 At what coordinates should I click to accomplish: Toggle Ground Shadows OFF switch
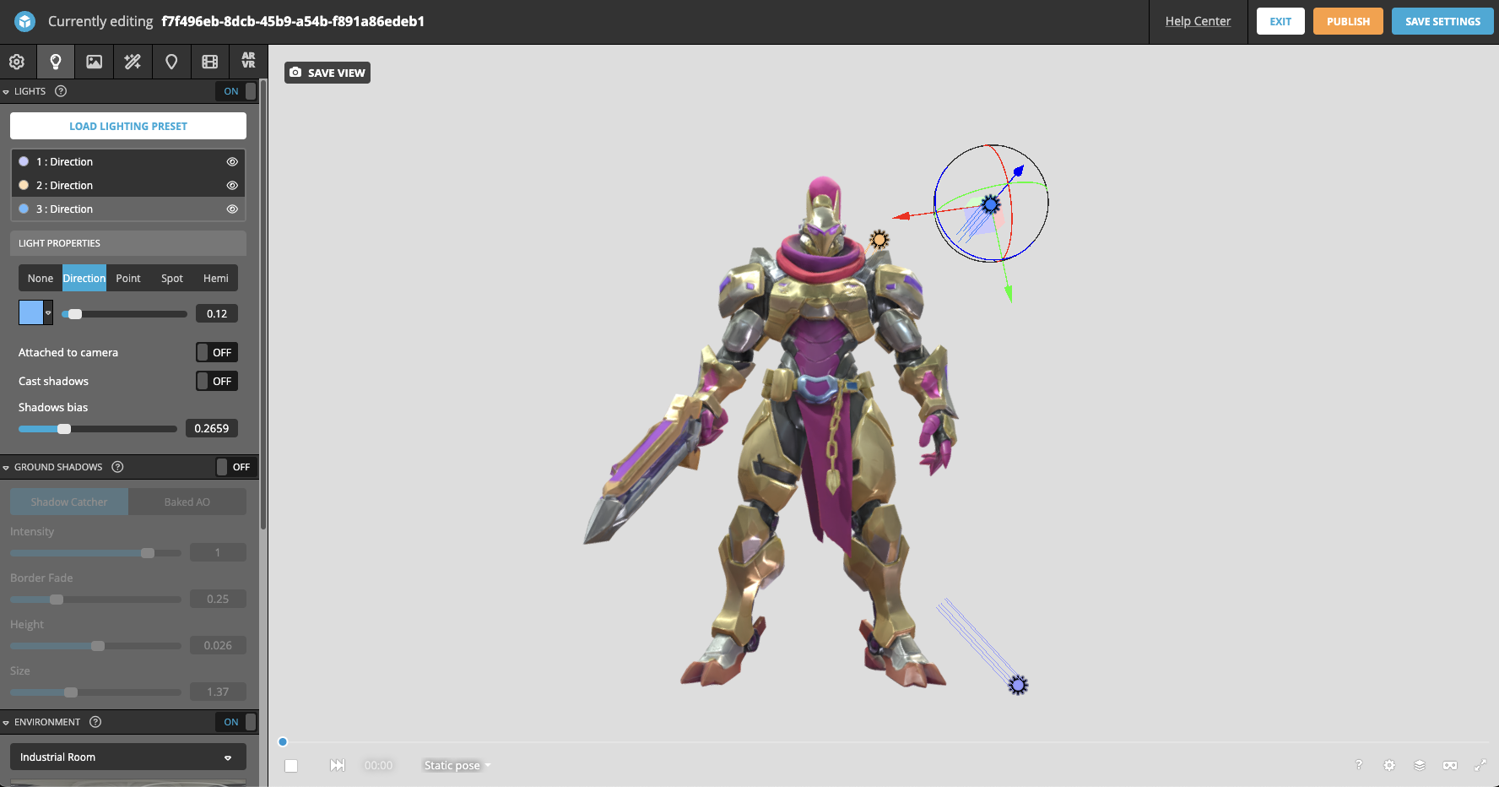click(x=236, y=467)
